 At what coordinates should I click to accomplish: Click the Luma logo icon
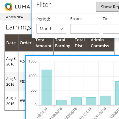click(8, 7)
